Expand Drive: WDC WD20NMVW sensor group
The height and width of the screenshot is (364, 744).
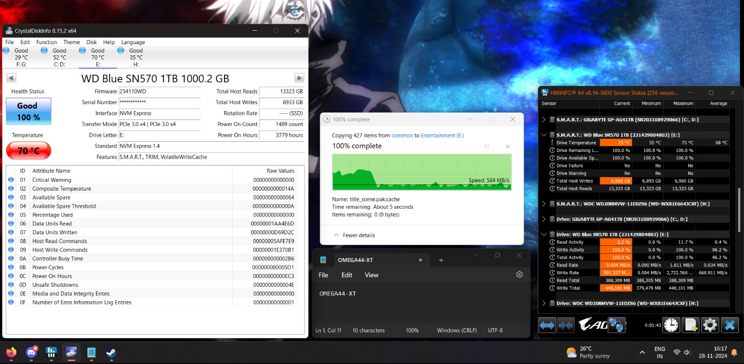click(x=544, y=304)
